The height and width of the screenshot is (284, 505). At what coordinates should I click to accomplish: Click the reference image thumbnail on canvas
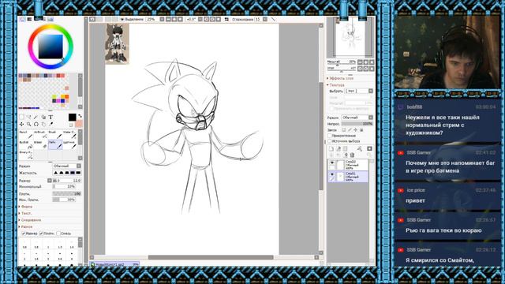tap(118, 43)
